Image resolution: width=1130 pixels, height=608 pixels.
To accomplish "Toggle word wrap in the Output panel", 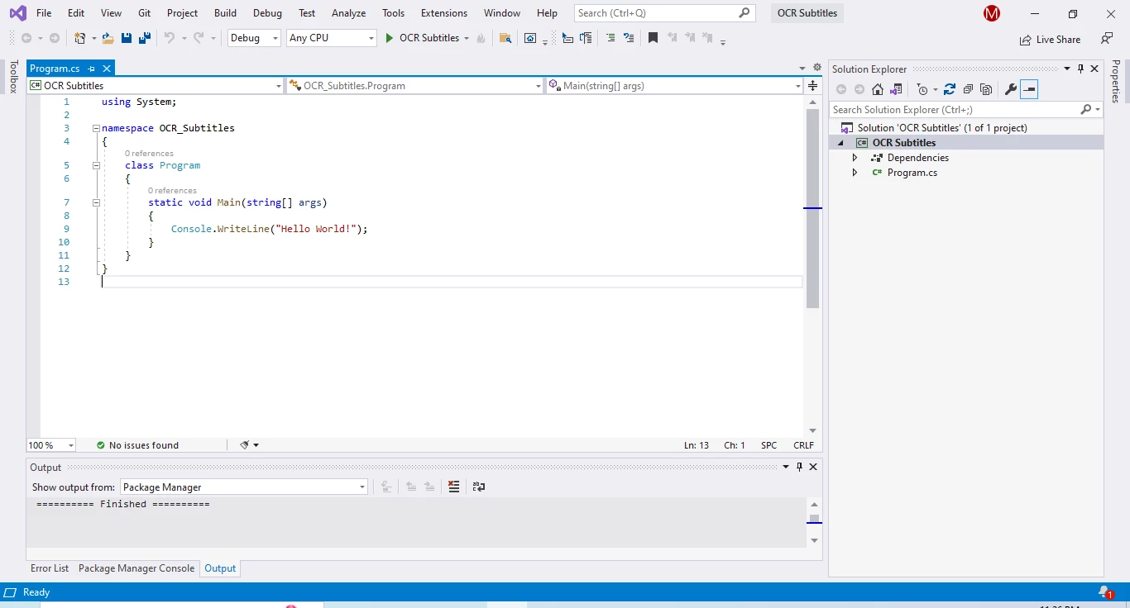I will pos(479,487).
